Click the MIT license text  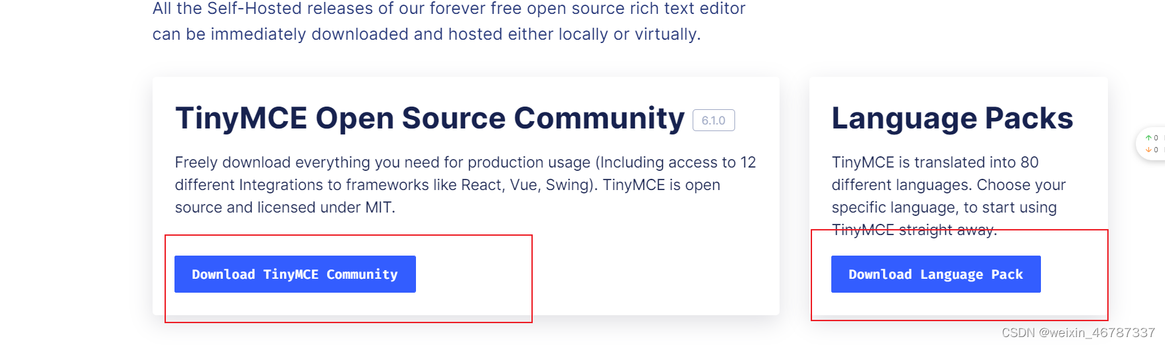(x=379, y=207)
